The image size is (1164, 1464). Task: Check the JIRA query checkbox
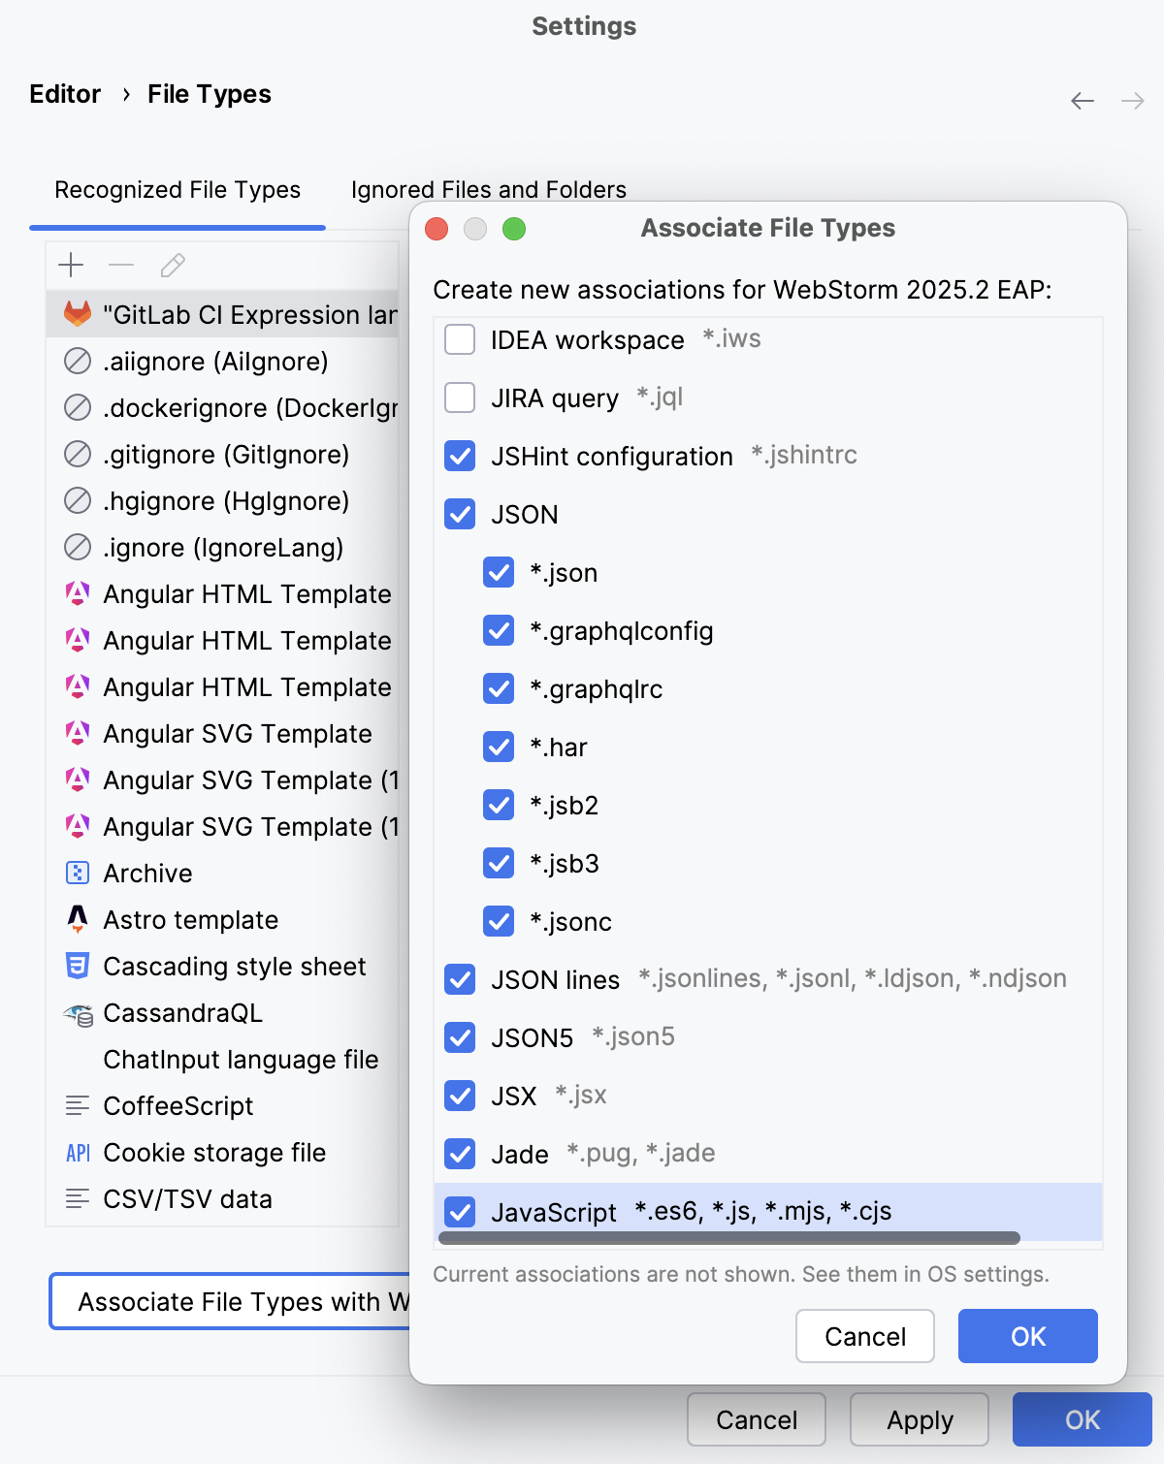459,398
